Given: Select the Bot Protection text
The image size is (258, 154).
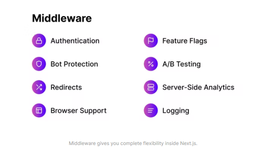Looking at the screenshot, I should coord(74,64).
